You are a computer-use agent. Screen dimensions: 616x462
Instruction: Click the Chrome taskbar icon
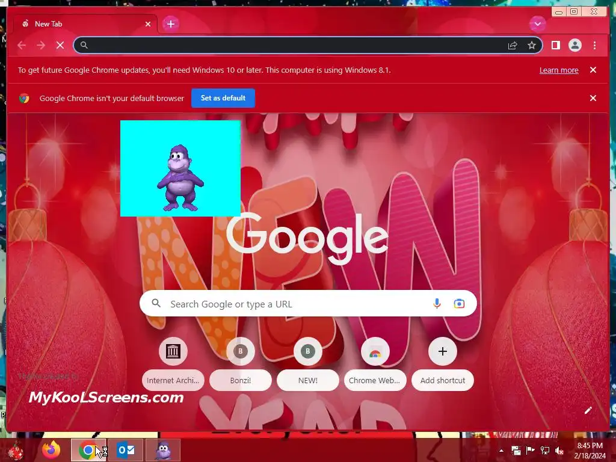click(x=88, y=450)
